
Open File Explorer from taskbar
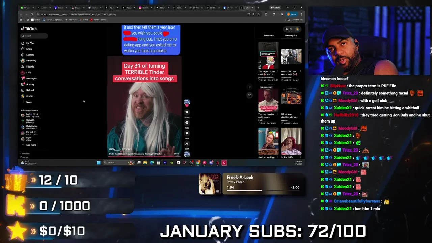coord(145,163)
